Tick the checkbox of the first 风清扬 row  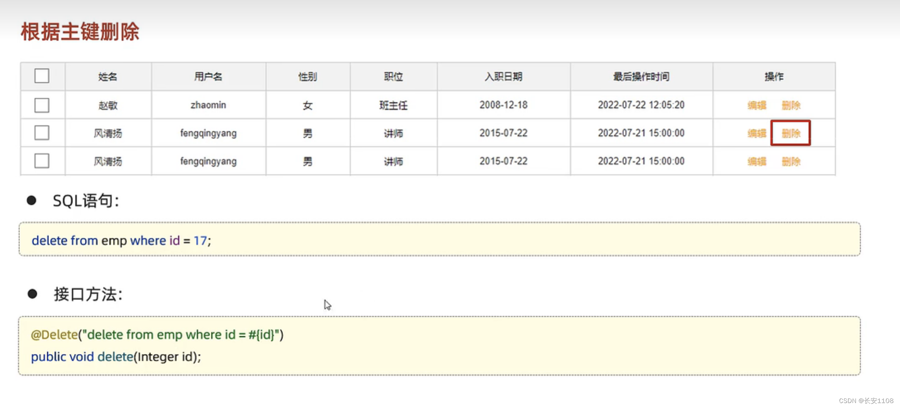42,133
